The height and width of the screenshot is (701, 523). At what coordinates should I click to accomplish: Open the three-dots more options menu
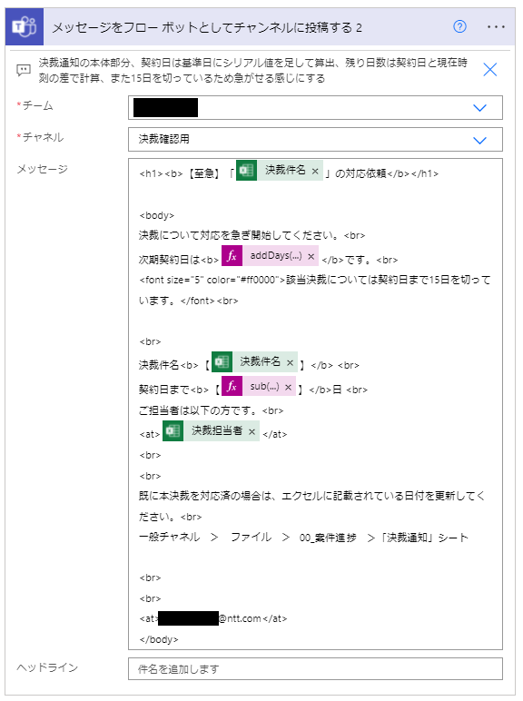coord(496,27)
